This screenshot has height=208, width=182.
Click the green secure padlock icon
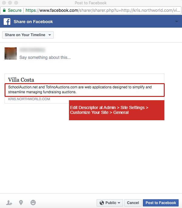click(4, 10)
